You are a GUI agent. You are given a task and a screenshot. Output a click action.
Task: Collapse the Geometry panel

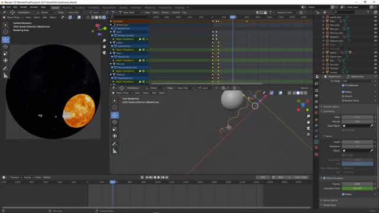coord(329,111)
